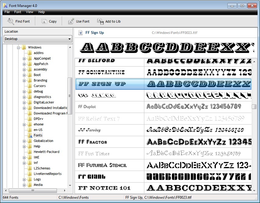Viewport: 260px width, 203px height.
Task: Collapse the Windows folder node
Action: (18, 48)
